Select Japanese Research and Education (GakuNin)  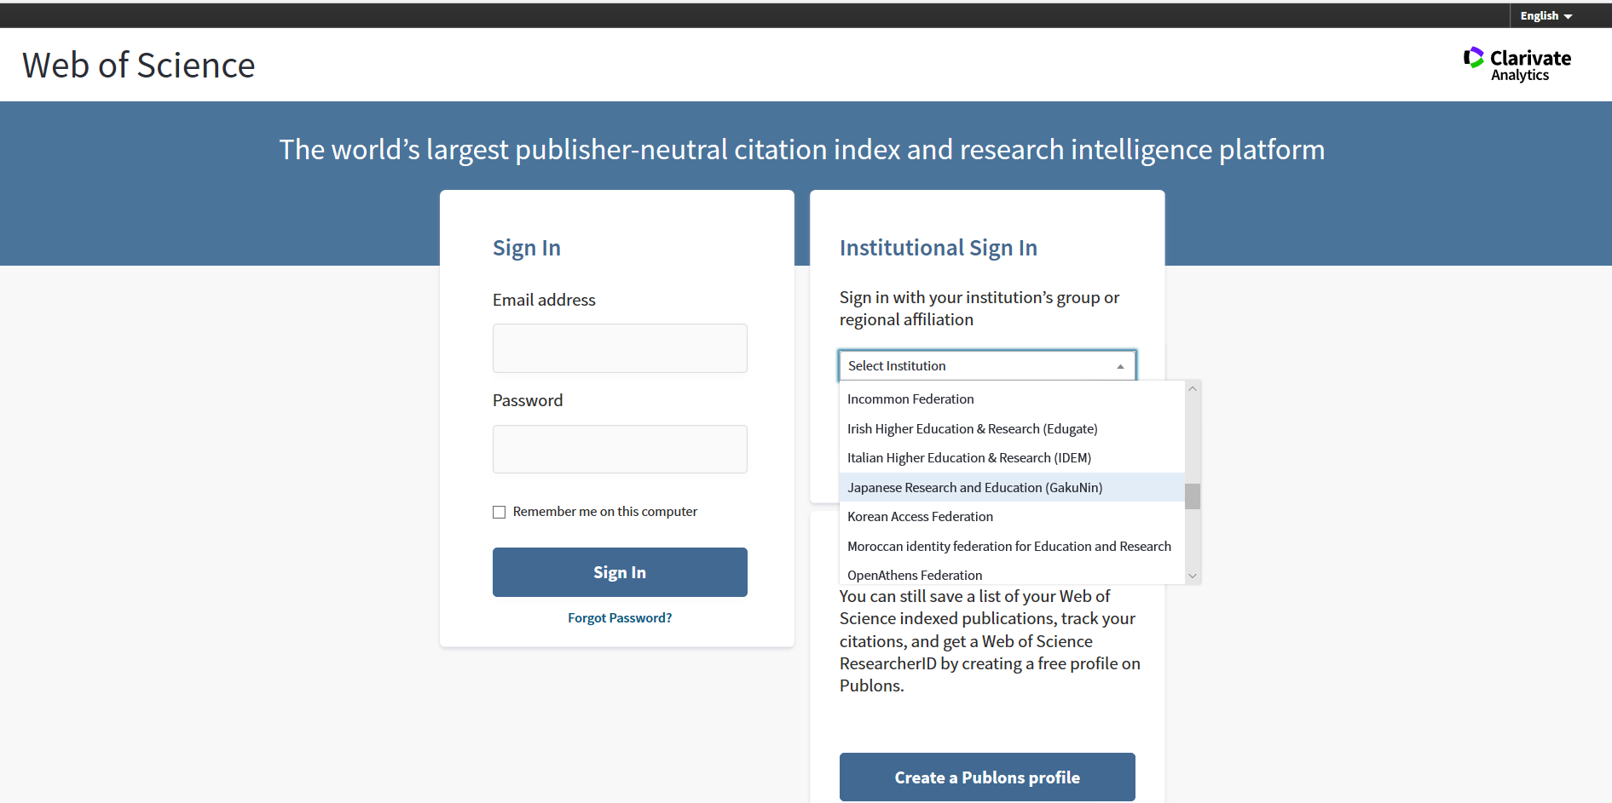[x=1012, y=488]
